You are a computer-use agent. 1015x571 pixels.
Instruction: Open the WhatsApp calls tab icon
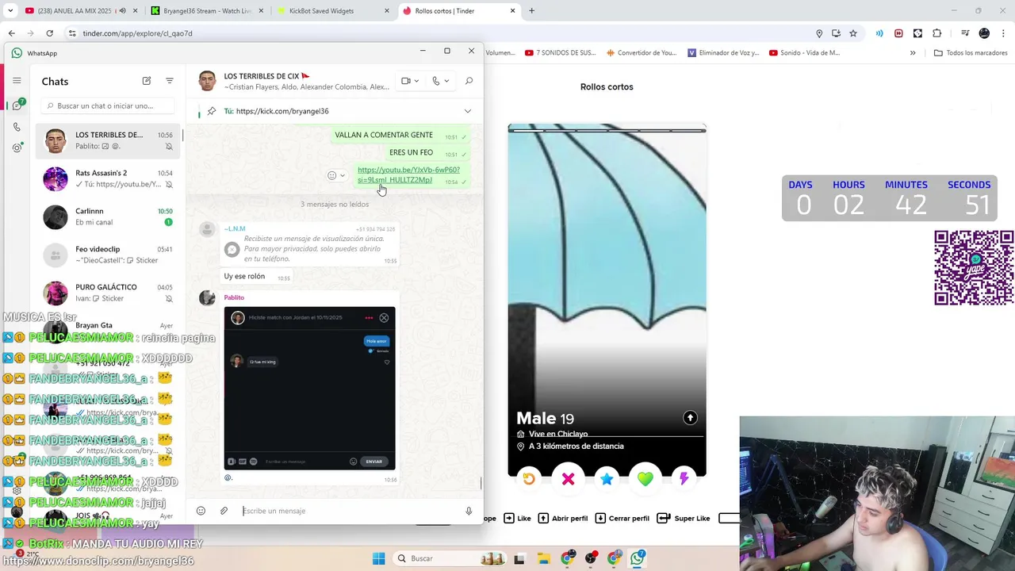pos(17,127)
